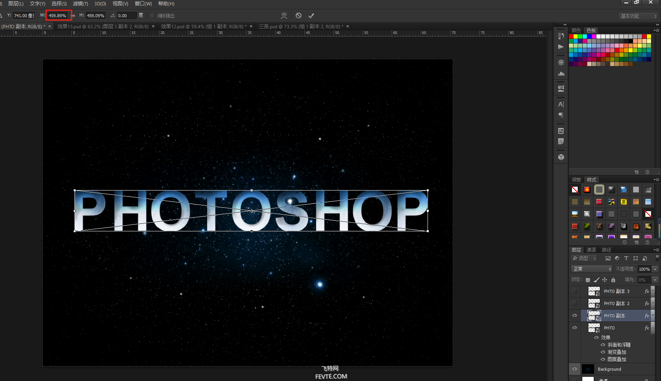Viewport: 661px width, 381px height.
Task: Open the 滤镜(T) menu
Action: click(x=80, y=3)
